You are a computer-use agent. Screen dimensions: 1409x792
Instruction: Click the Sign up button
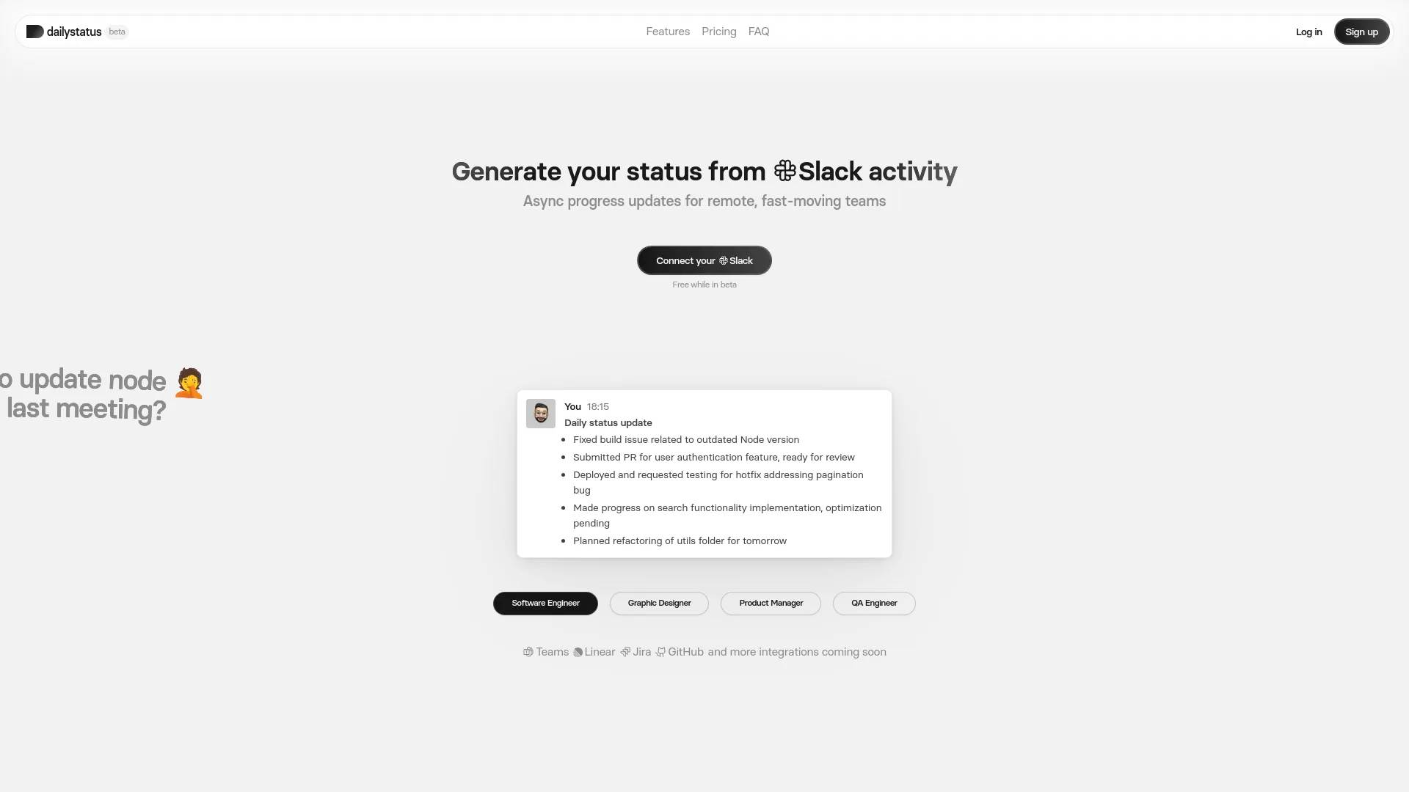(x=1361, y=32)
